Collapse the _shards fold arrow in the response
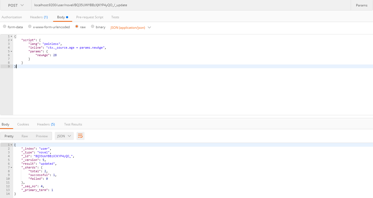The height and width of the screenshot is (198, 373). coord(11,167)
